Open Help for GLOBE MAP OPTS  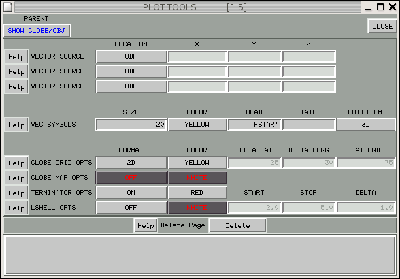[16, 178]
